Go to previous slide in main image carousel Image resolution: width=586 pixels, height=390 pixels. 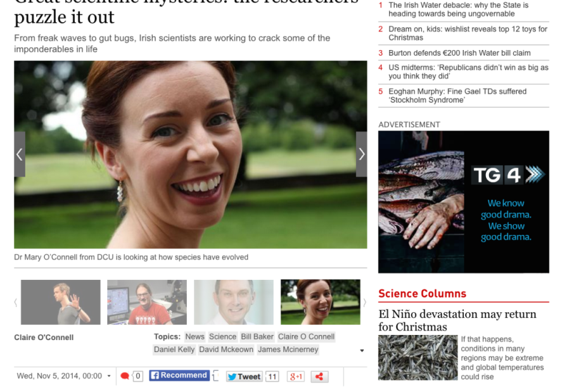20,154
